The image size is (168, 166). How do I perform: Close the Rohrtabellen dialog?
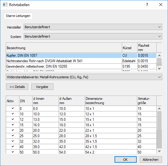[161, 5]
